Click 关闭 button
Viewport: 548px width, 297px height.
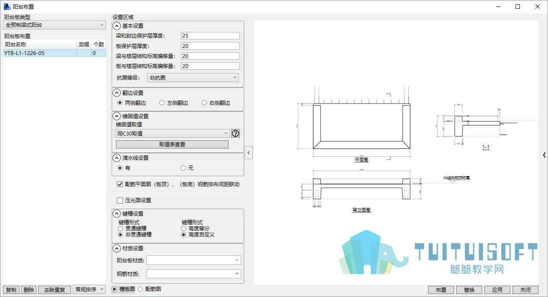tap(525, 290)
